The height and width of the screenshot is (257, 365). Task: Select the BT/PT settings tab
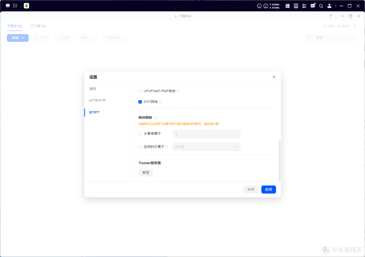click(x=94, y=112)
